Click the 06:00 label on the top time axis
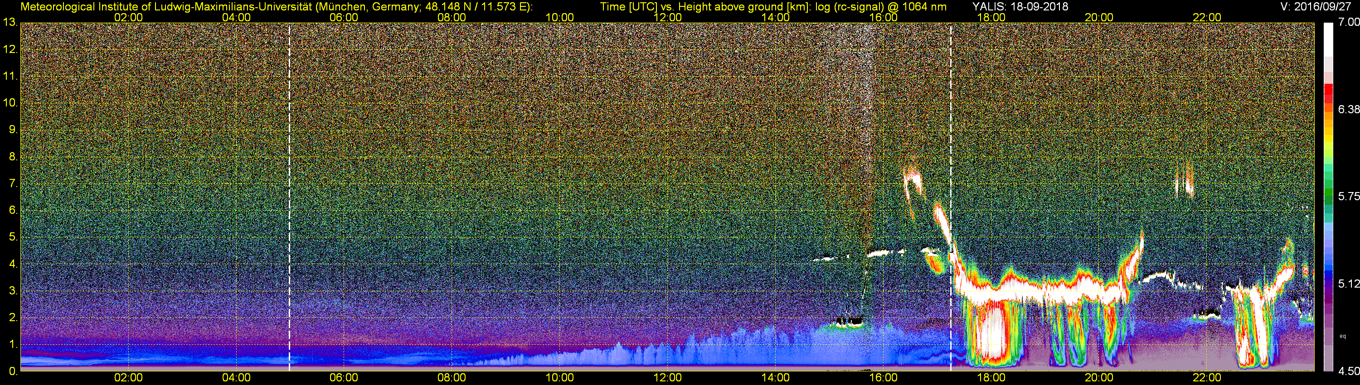 344,17
